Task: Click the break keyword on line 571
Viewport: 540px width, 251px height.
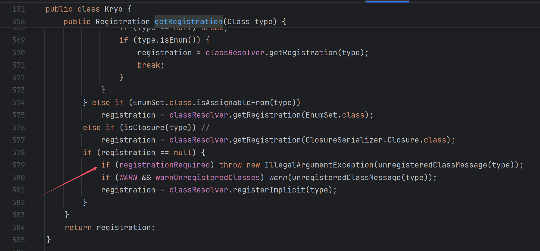Action: (x=149, y=65)
